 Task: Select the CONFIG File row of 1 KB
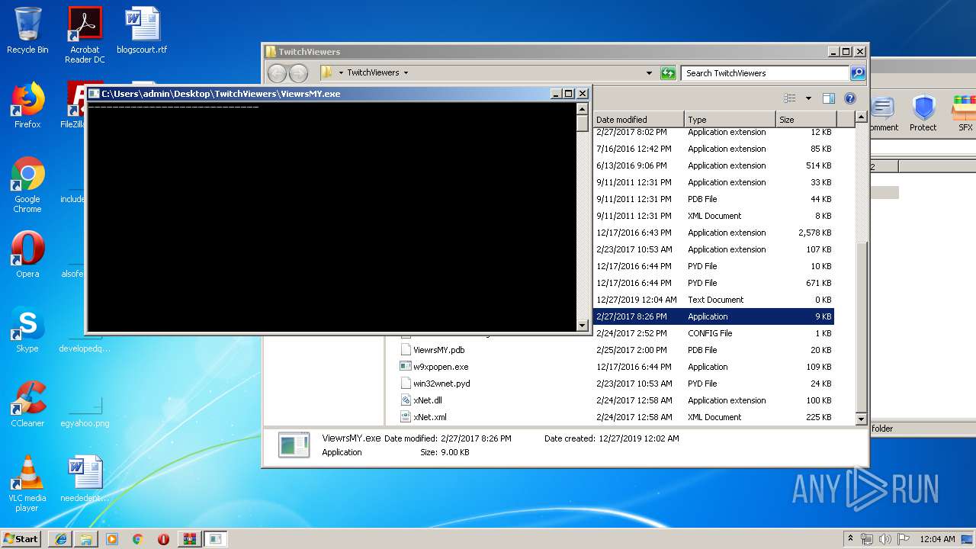[713, 333]
